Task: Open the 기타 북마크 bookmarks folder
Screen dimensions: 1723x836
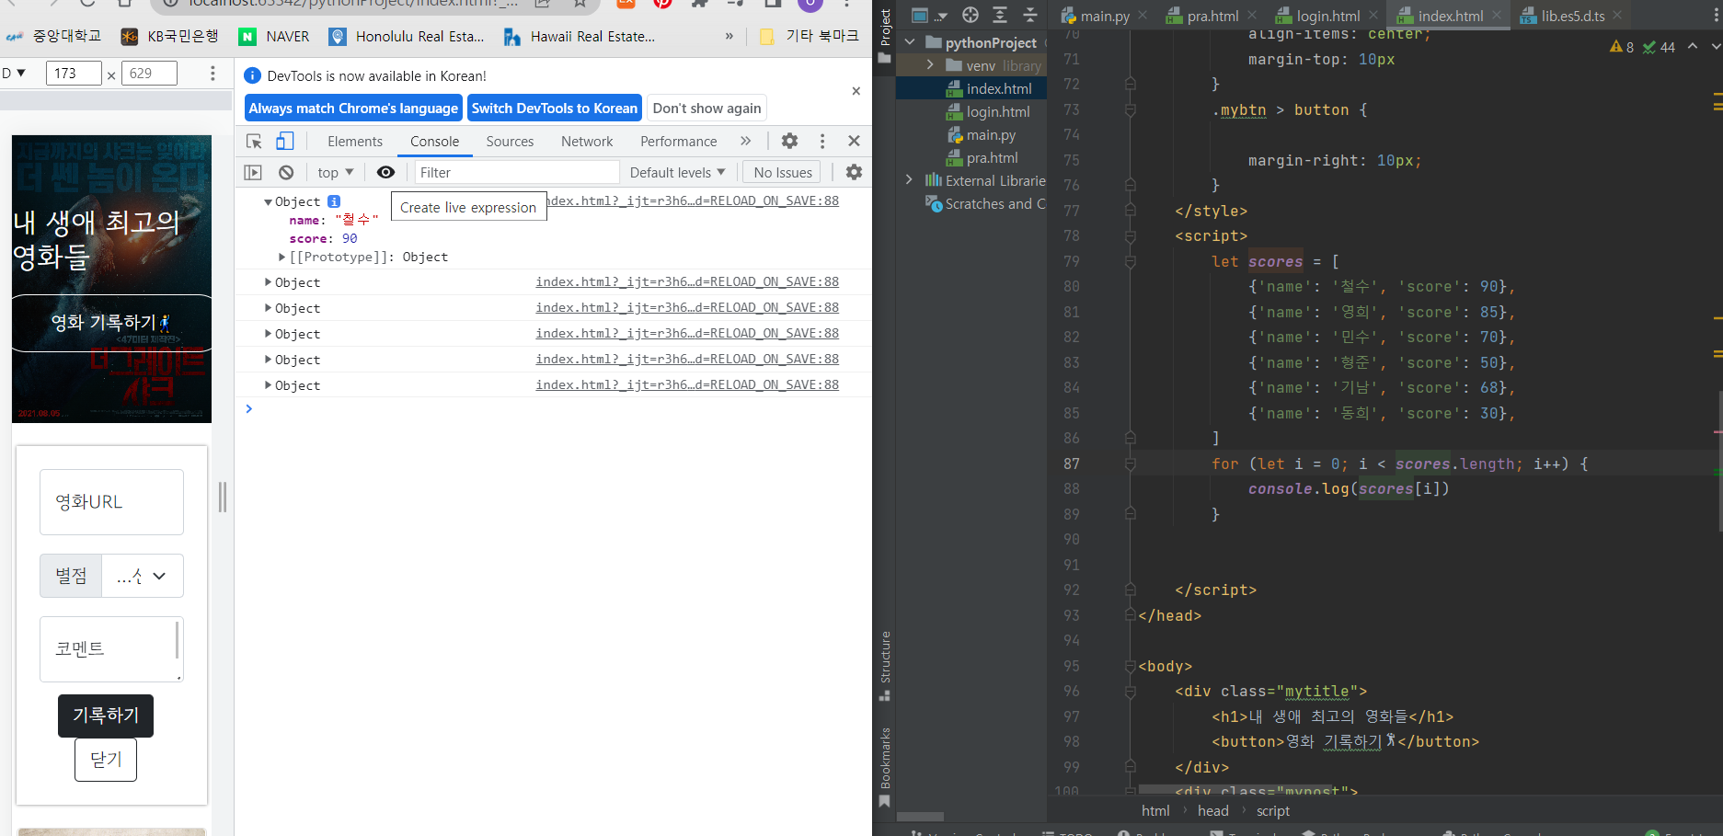Action: 810,36
